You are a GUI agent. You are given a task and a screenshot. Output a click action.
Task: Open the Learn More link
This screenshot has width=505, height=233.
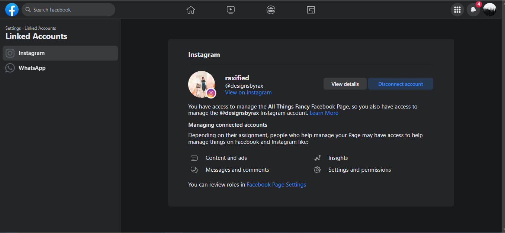click(x=324, y=113)
